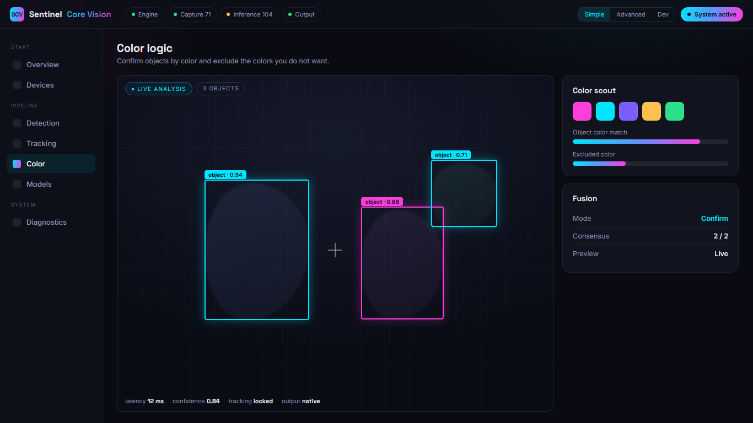Switch to the Tracking page
The width and height of the screenshot is (753, 423).
51,143
